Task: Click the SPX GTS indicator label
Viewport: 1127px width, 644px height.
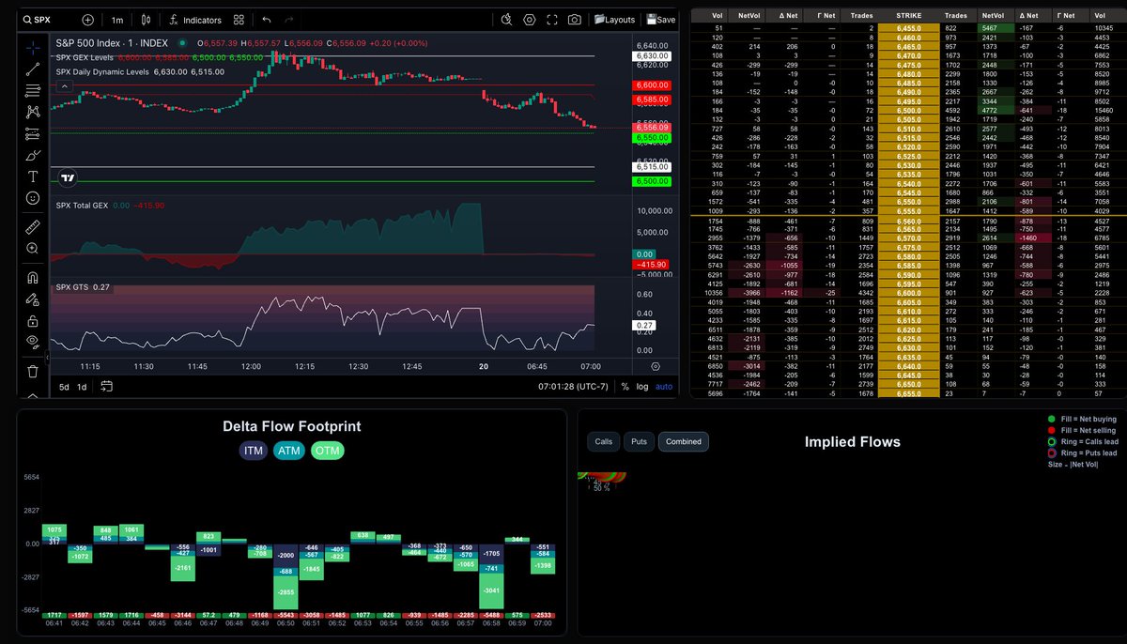Action: tap(72, 287)
